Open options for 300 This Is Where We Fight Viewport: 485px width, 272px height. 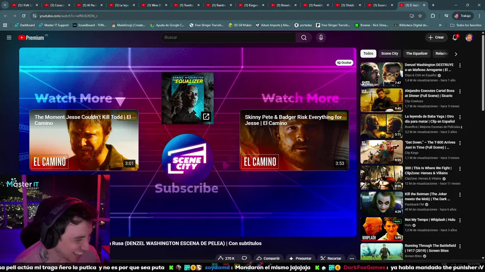(460, 169)
